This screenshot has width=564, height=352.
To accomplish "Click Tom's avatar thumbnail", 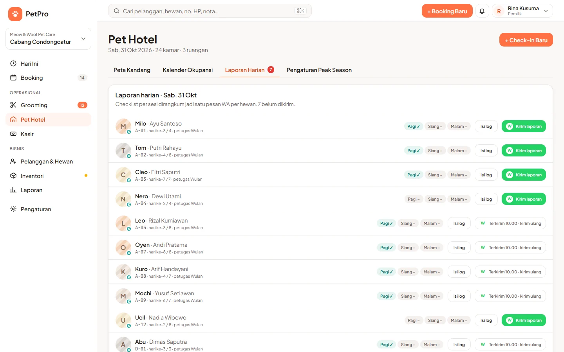I will 123,151.
